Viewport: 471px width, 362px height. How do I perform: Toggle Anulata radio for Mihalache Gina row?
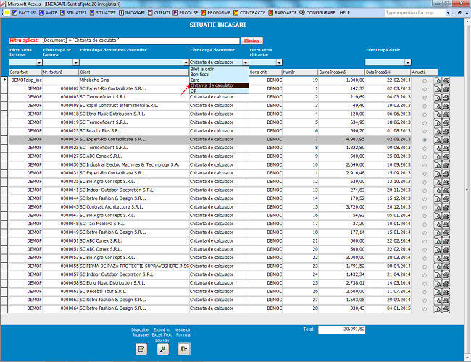click(x=425, y=81)
